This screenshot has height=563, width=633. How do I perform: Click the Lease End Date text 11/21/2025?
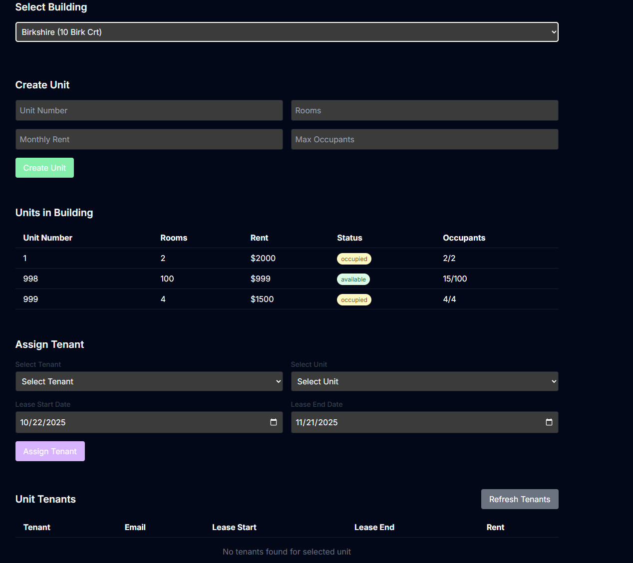[316, 422]
